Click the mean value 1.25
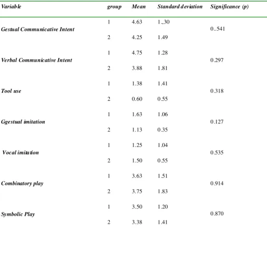The image size is (267, 256). (x=137, y=145)
